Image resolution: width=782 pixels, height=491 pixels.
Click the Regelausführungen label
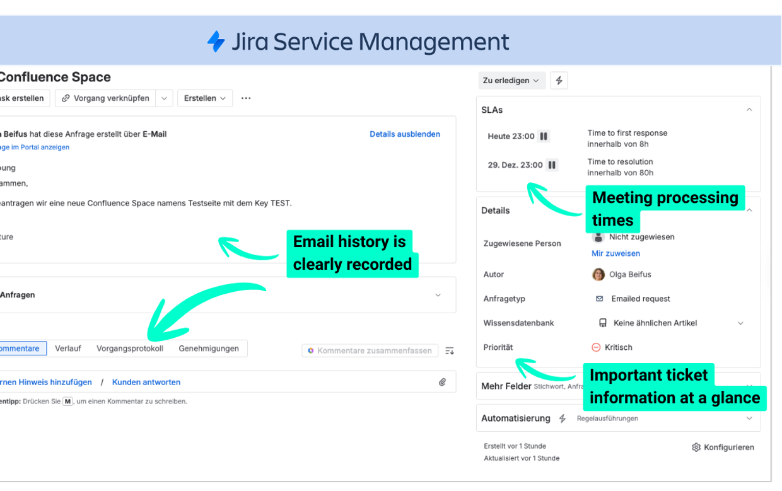click(607, 419)
